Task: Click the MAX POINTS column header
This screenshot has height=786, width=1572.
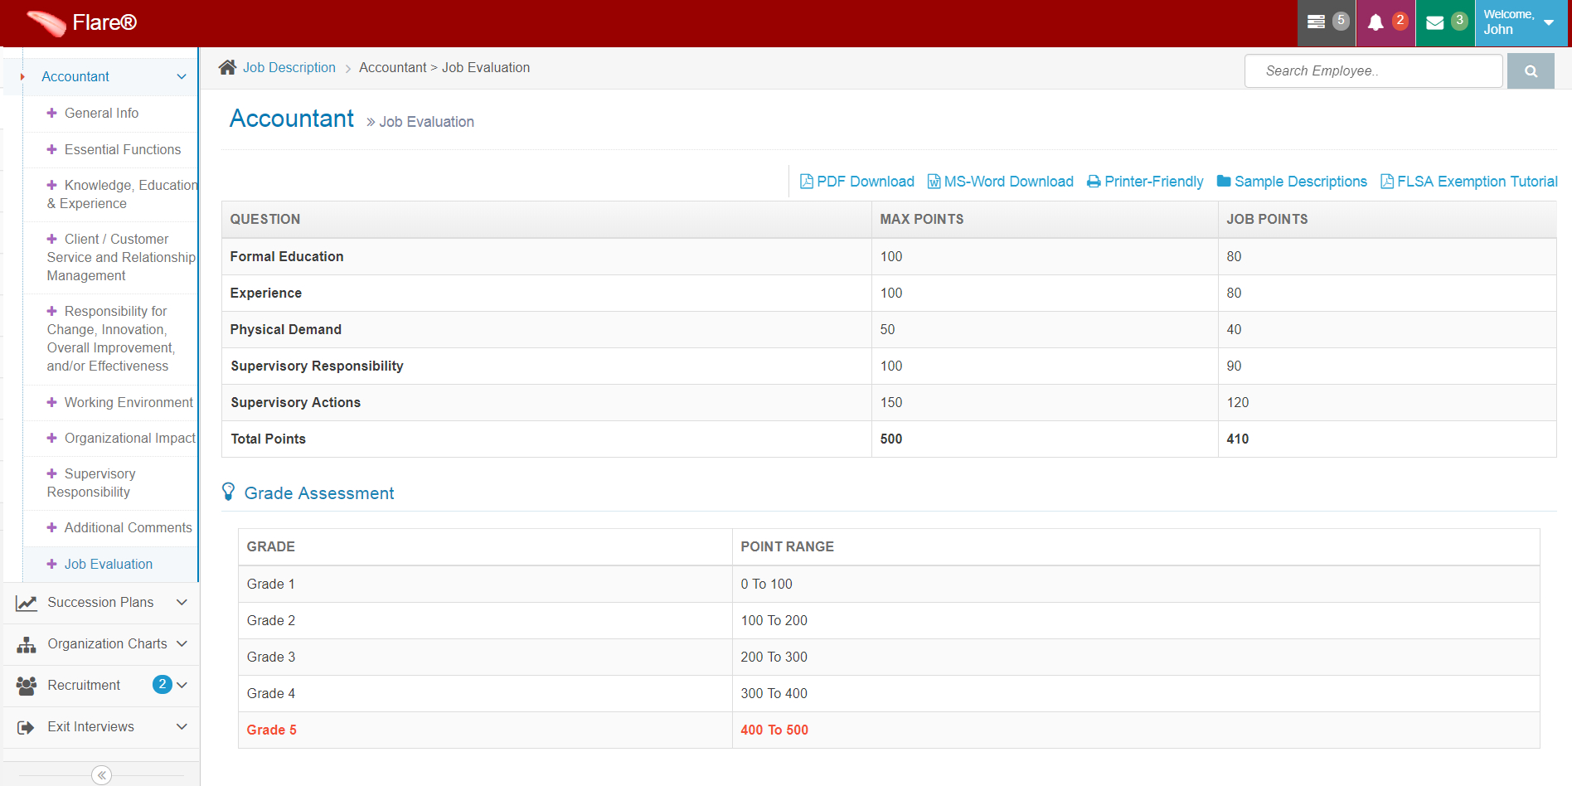Action: 922,220
